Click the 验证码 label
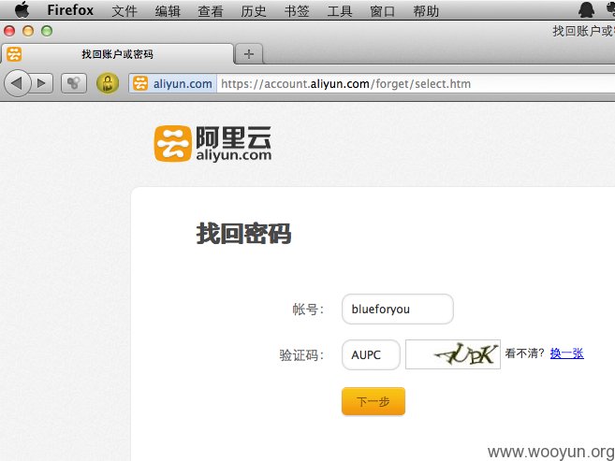 pyautogui.click(x=301, y=355)
